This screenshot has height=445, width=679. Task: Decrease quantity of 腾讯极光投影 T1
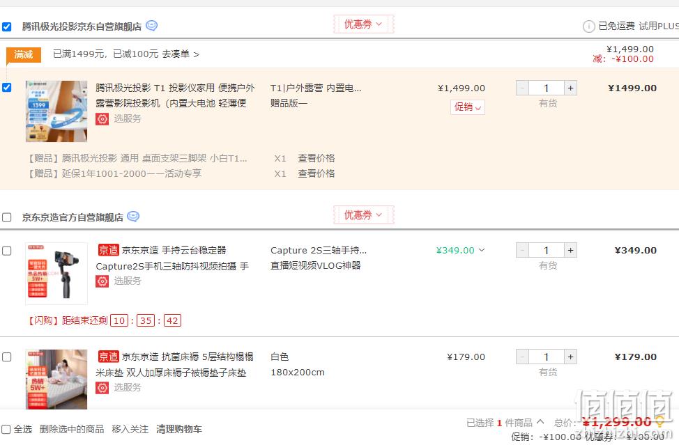pyautogui.click(x=522, y=88)
